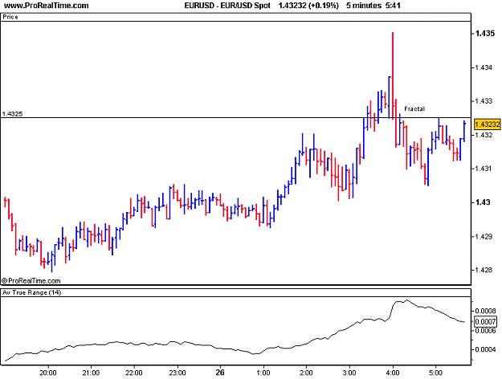Click the 23:00 time axis label
This screenshot has width=502, height=379.
tap(177, 373)
